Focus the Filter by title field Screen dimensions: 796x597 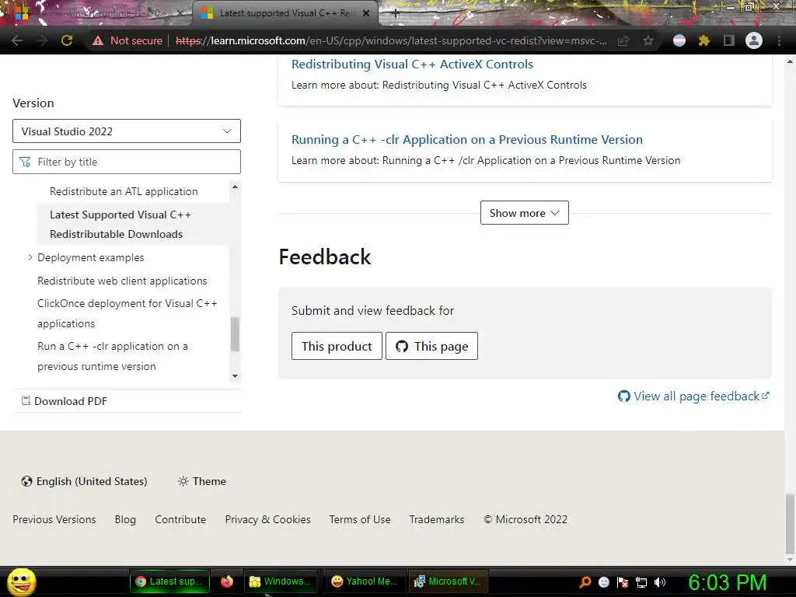pyautogui.click(x=127, y=162)
